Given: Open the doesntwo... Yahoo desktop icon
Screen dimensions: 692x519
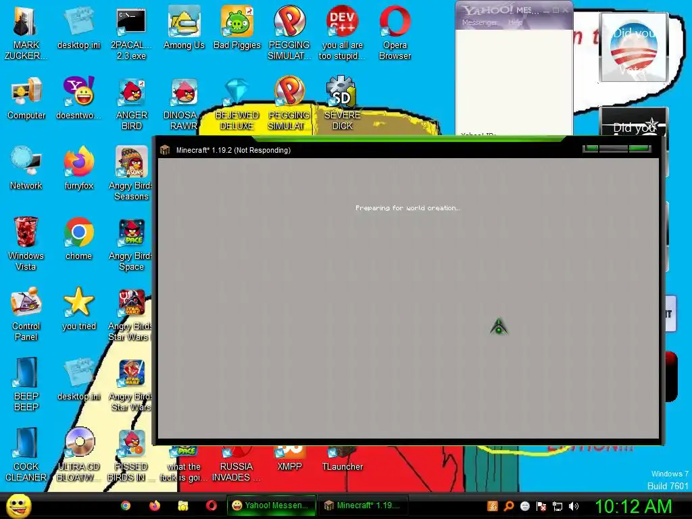Looking at the screenshot, I should (x=78, y=98).
